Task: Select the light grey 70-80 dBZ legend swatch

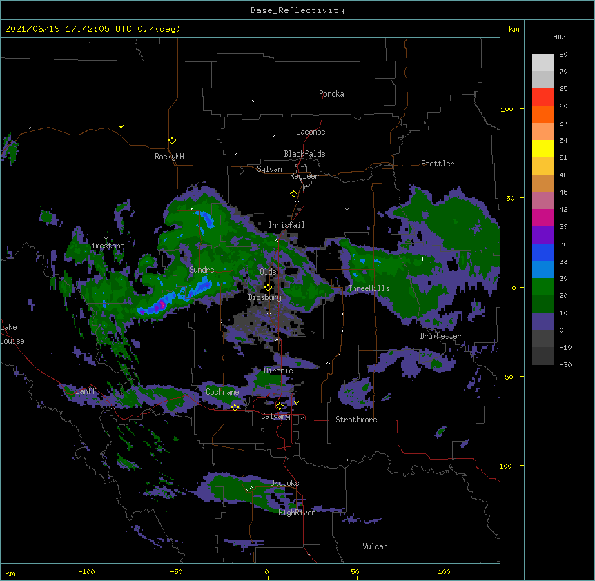Action: (x=543, y=63)
